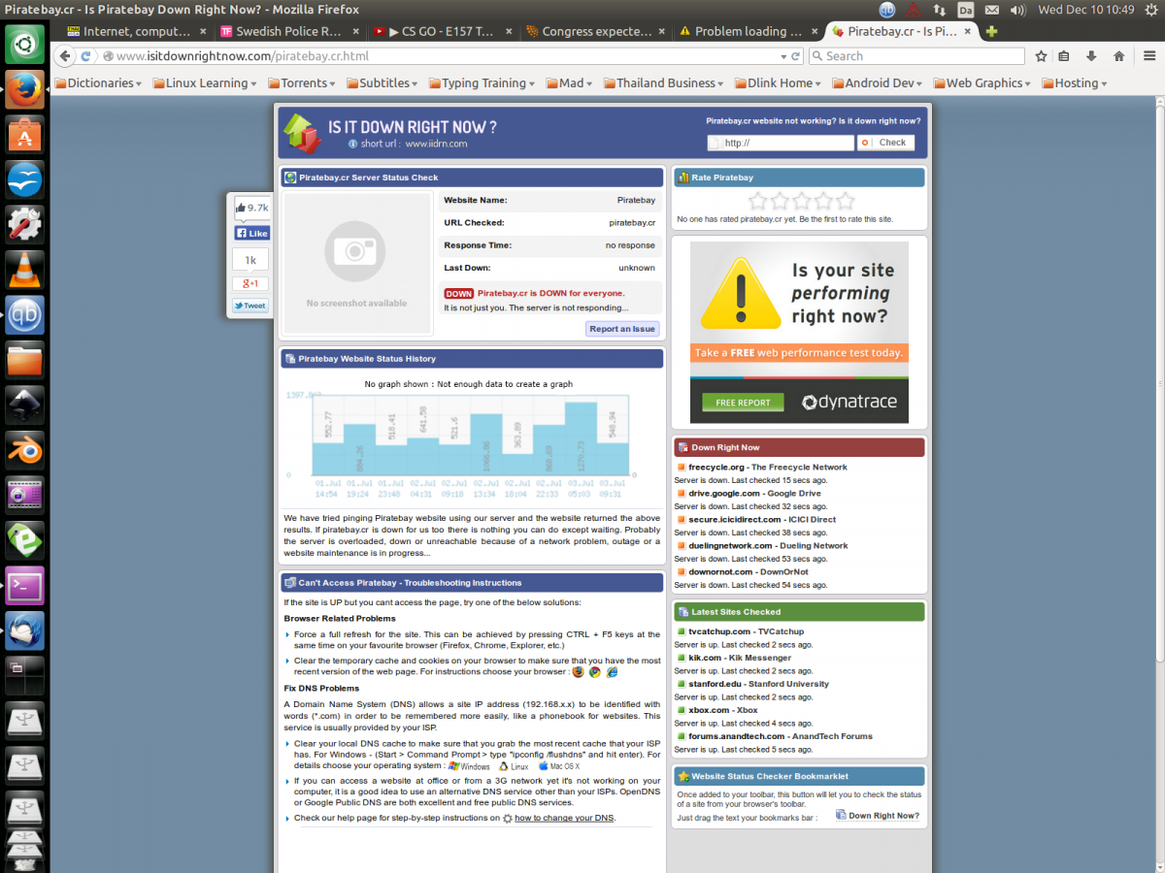Go back one page in Firefox
The height and width of the screenshot is (873, 1165).
tap(65, 56)
